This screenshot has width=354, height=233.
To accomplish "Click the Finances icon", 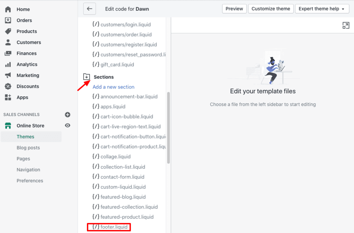I will (8, 53).
